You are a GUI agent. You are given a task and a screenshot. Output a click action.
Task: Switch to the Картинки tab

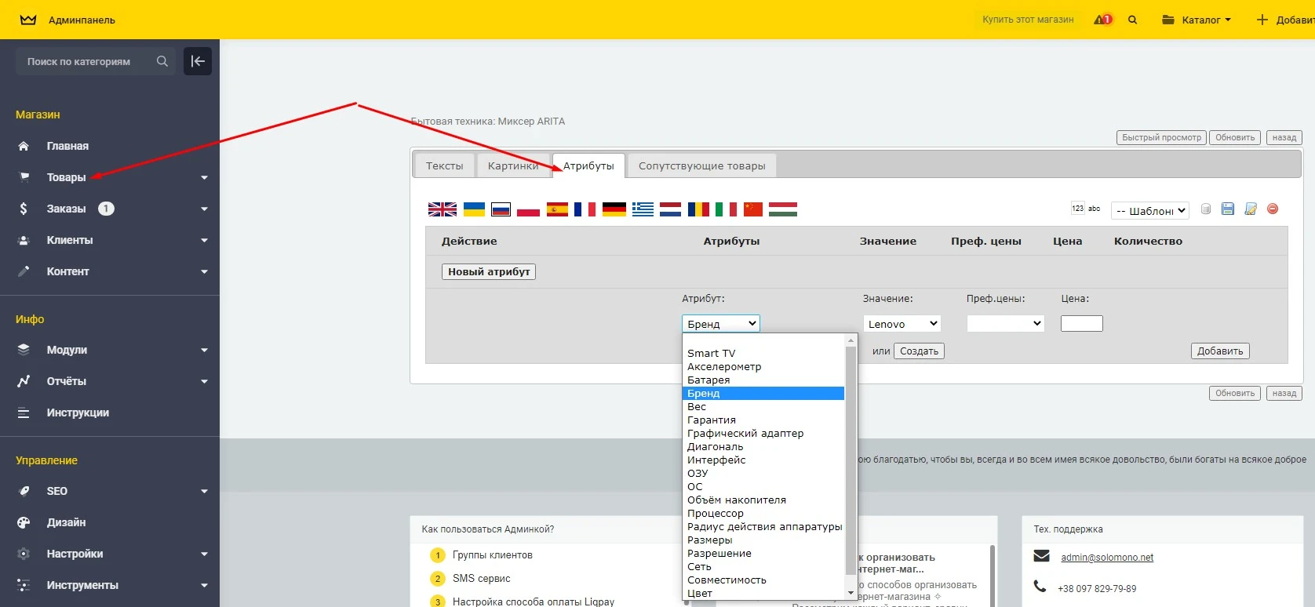[513, 165]
